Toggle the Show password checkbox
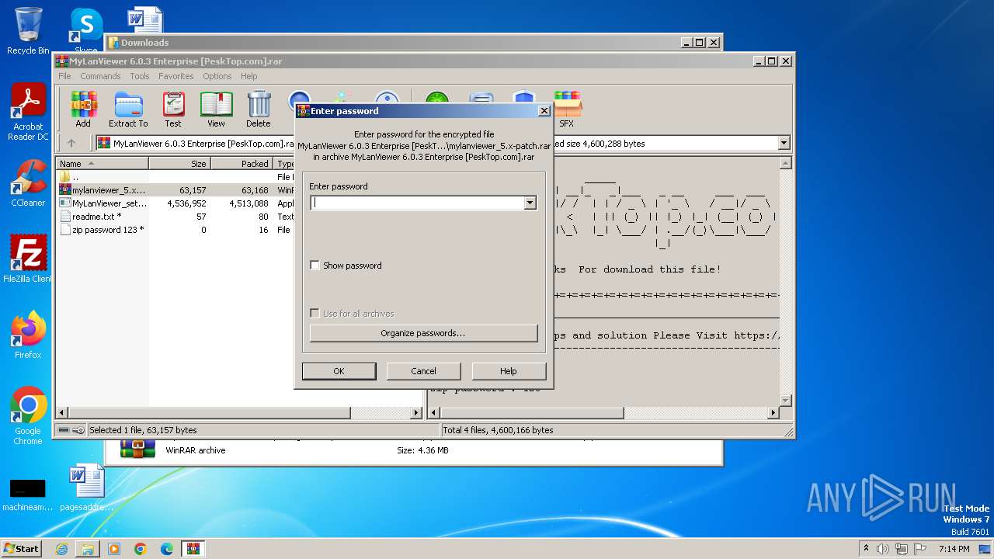 (315, 266)
